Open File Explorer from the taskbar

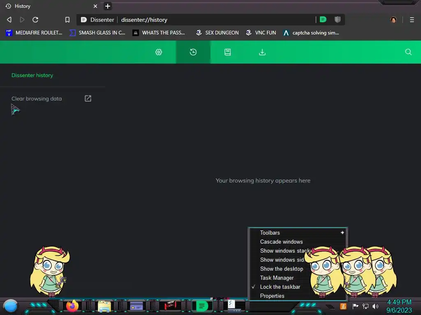pos(104,306)
